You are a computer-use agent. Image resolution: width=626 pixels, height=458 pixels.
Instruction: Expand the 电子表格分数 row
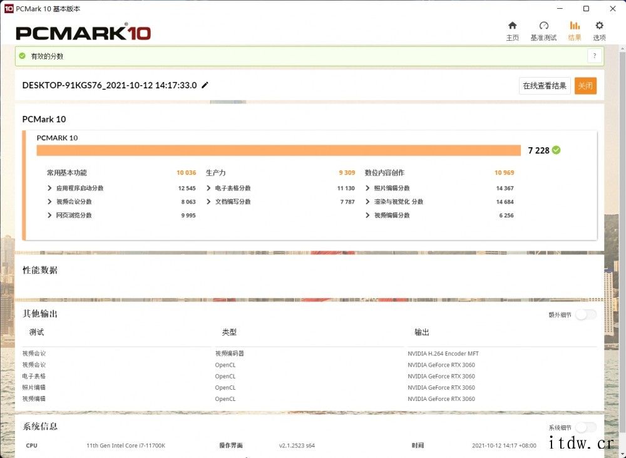209,188
